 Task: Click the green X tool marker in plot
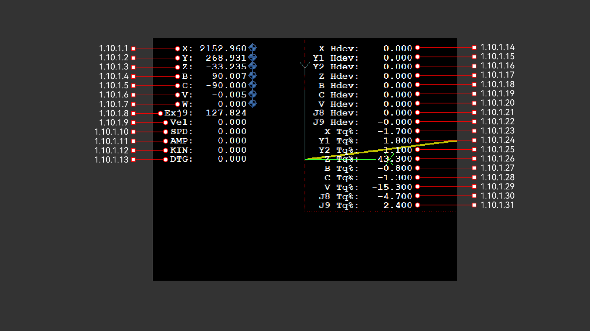tap(389, 159)
